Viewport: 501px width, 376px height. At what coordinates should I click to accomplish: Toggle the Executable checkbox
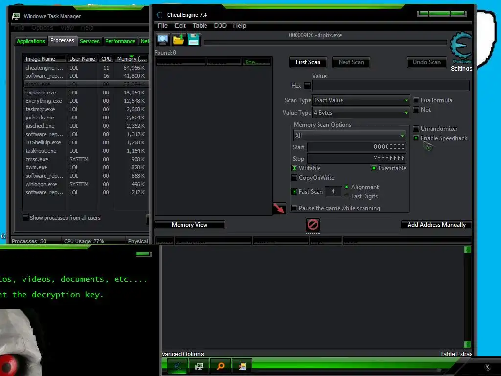click(374, 168)
